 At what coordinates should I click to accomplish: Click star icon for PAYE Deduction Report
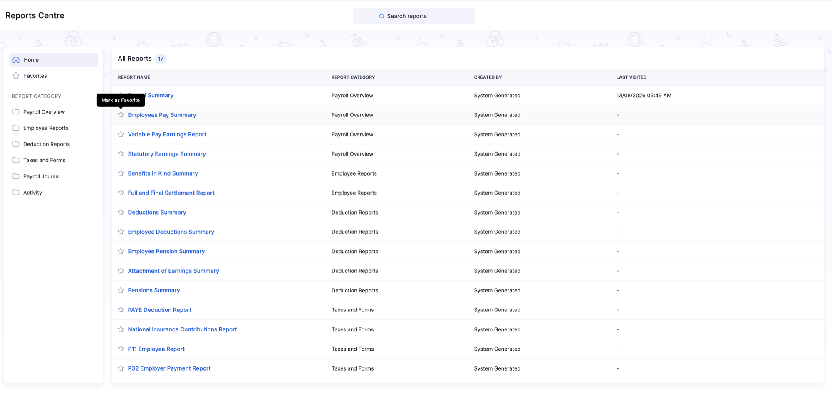coord(121,310)
